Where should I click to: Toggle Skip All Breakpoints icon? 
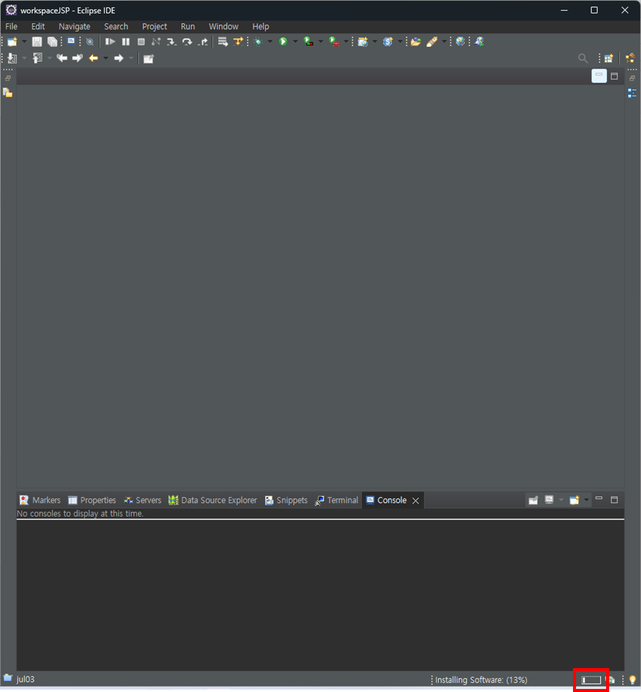click(x=90, y=42)
